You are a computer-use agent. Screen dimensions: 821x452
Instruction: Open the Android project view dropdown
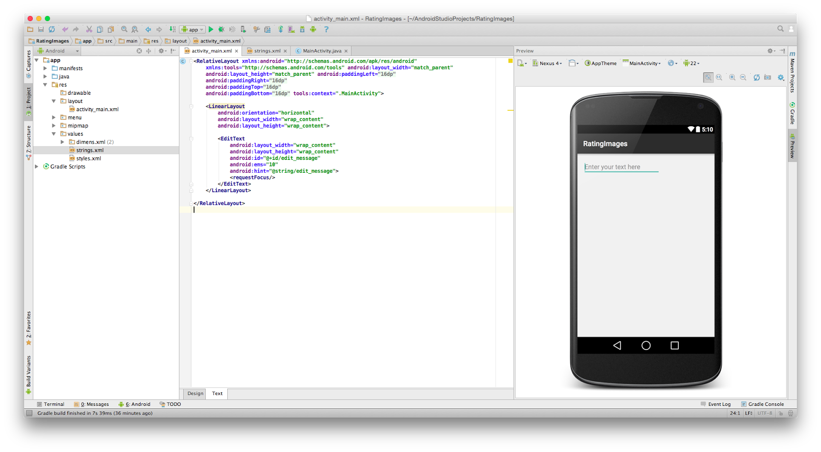(x=58, y=51)
